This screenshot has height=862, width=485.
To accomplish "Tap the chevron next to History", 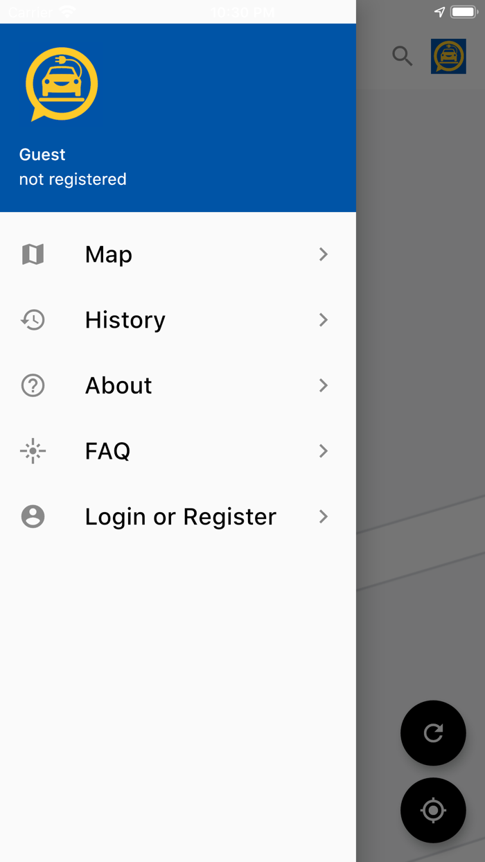I will (x=323, y=319).
